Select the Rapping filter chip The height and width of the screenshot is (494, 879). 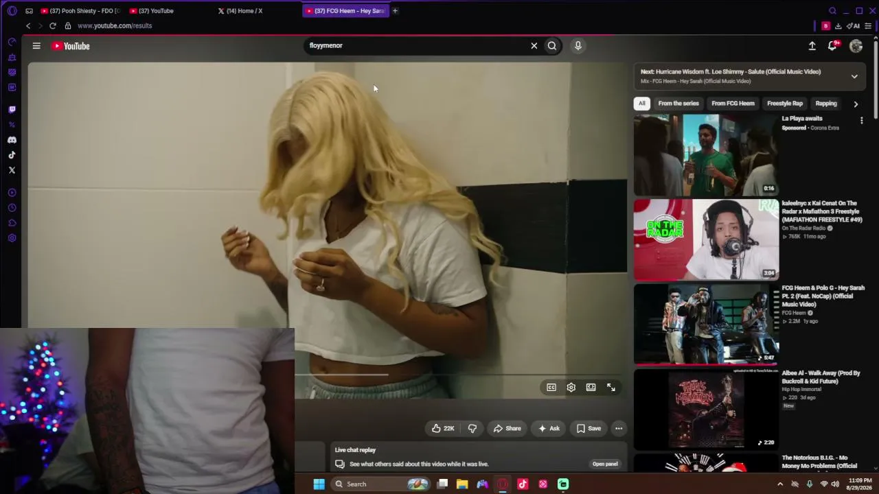(x=826, y=104)
